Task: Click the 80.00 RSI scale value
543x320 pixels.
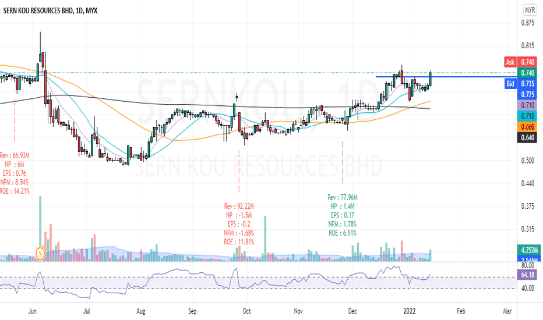Action: [x=528, y=265]
